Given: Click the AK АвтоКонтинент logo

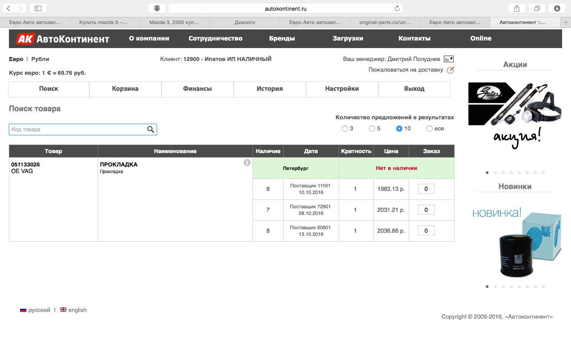Looking at the screenshot, I should tap(63, 39).
